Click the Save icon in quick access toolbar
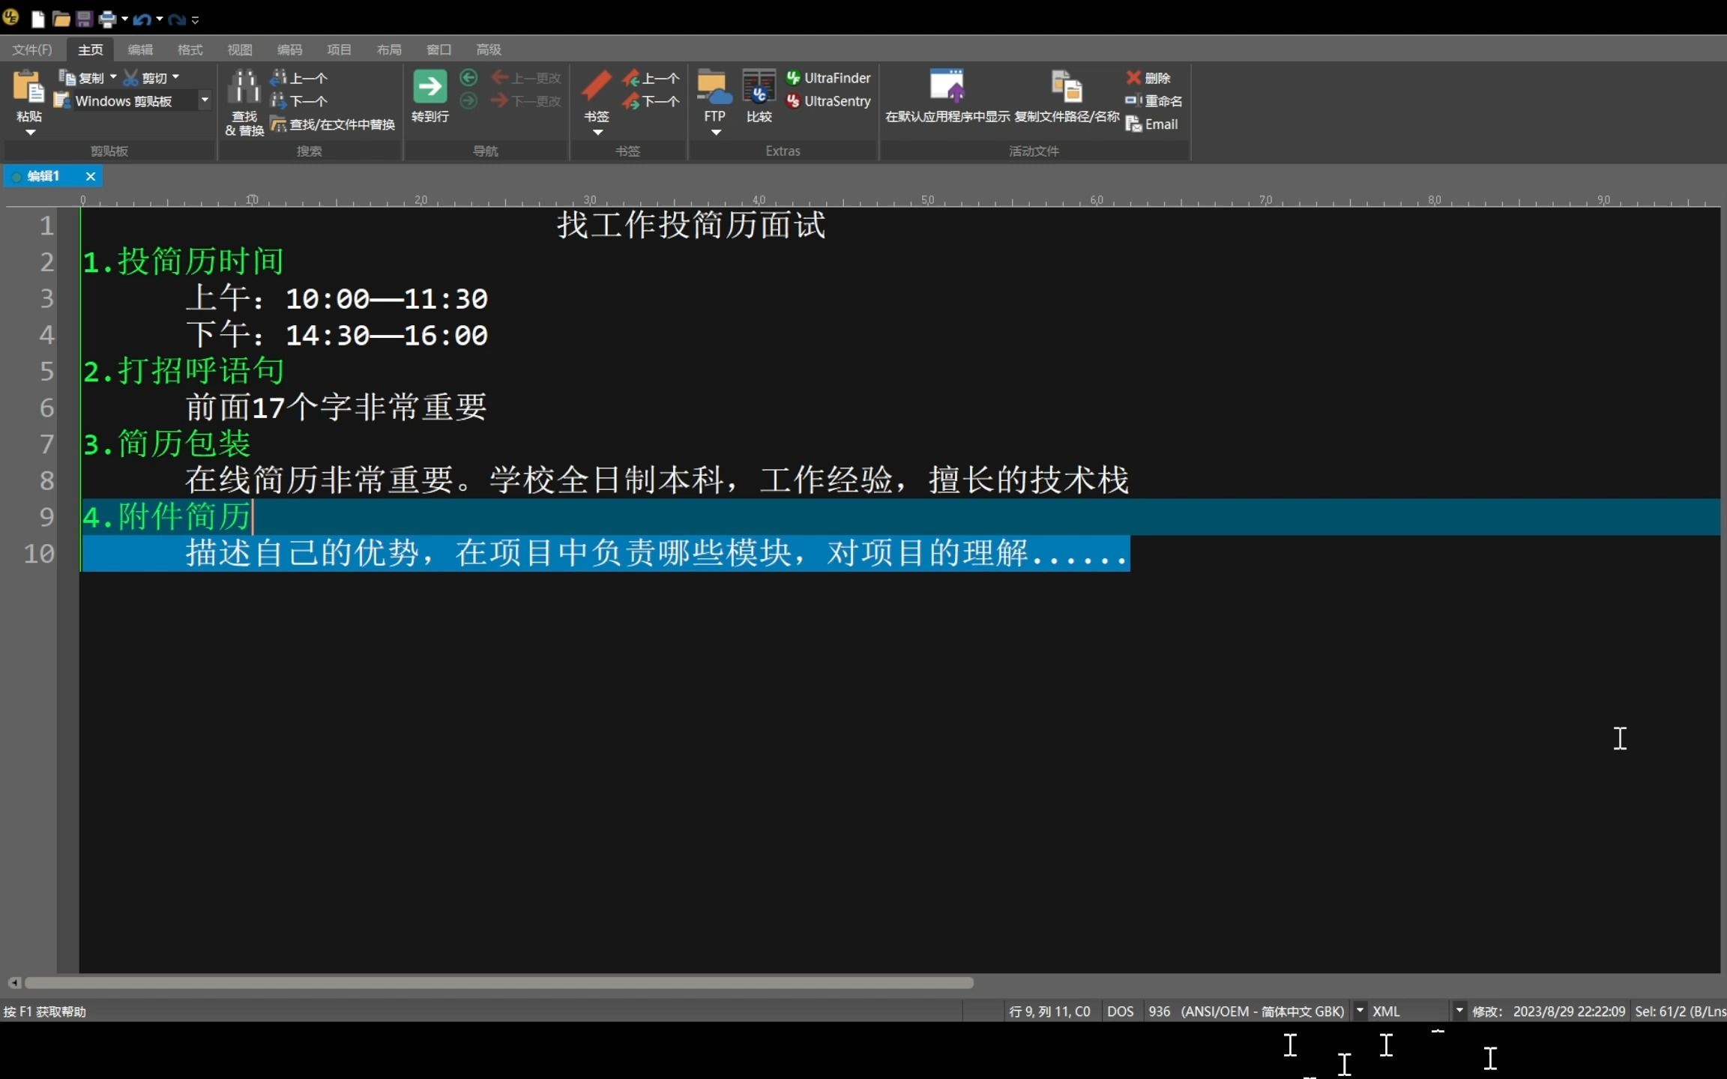 point(84,19)
